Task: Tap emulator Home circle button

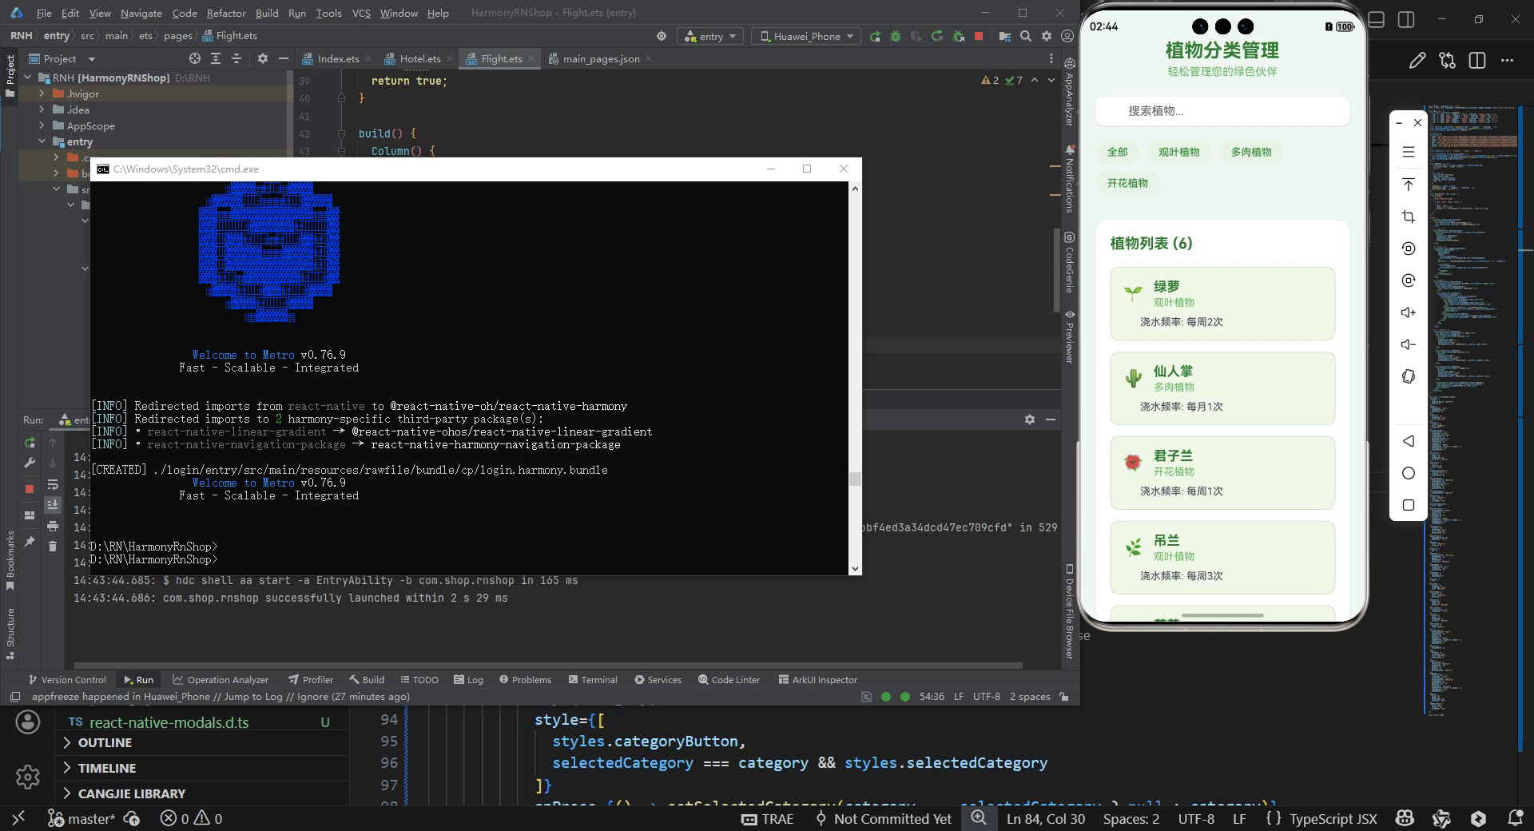Action: click(x=1409, y=473)
